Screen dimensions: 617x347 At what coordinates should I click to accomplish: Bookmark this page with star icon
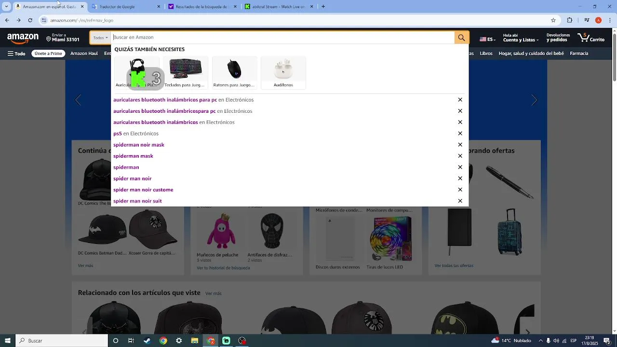pyautogui.click(x=553, y=20)
